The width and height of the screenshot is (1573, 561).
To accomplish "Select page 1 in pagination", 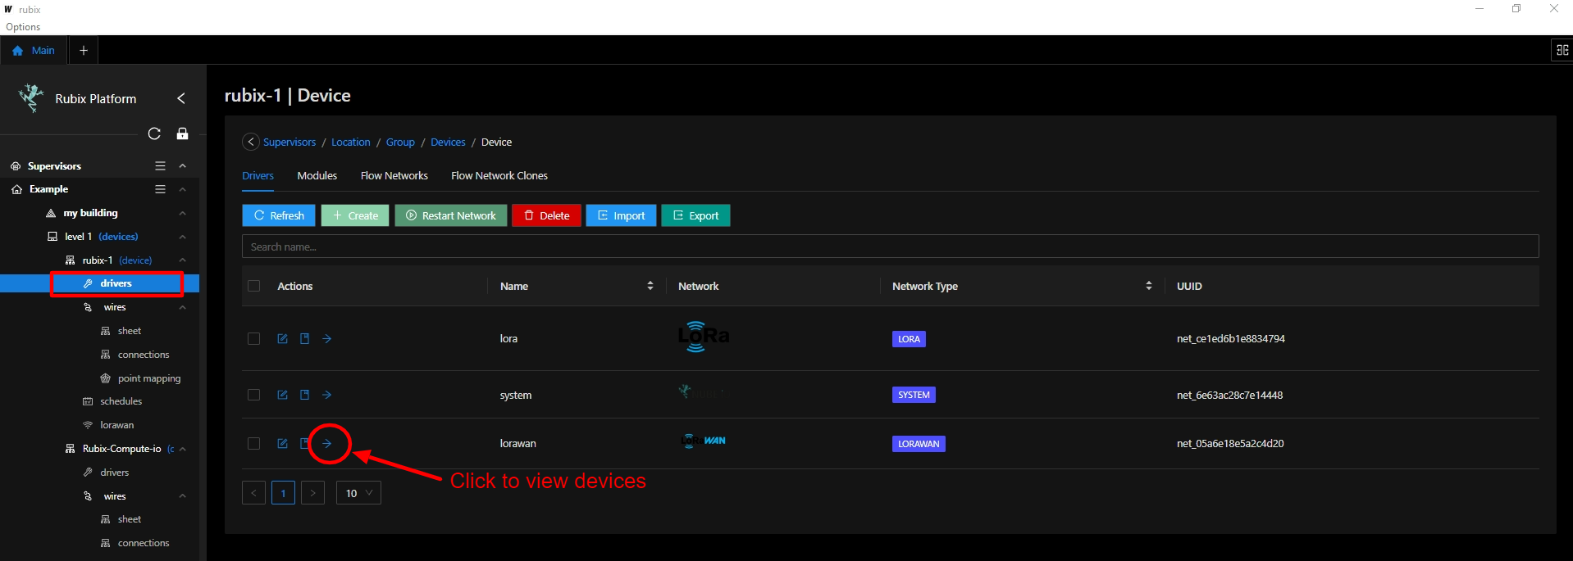I will click(283, 493).
